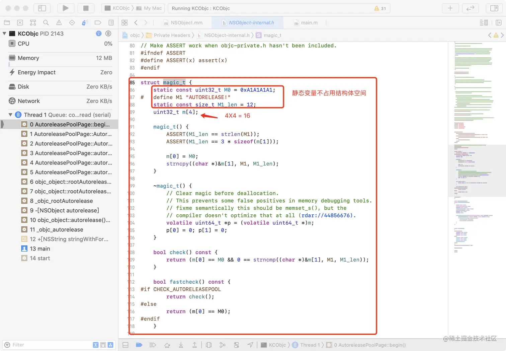Viewport: 506px width, 351px height.
Task: Toggle the inspectors panel on the right
Action: [x=494, y=8]
